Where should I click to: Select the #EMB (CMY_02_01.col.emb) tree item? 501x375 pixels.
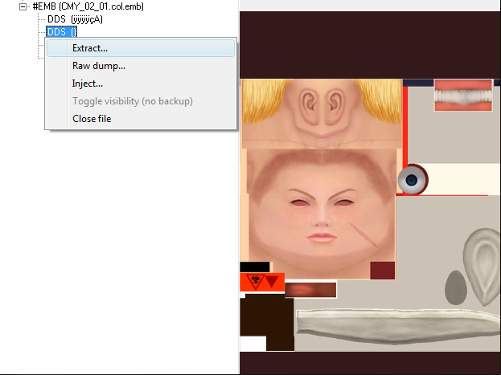click(x=88, y=6)
